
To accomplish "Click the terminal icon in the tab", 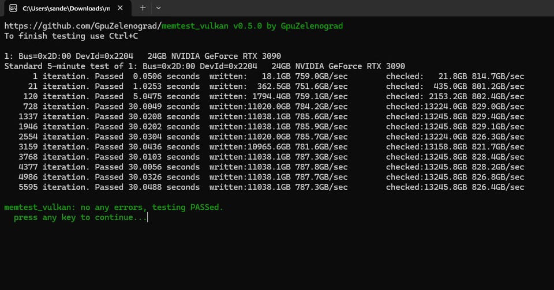I will tap(13, 8).
